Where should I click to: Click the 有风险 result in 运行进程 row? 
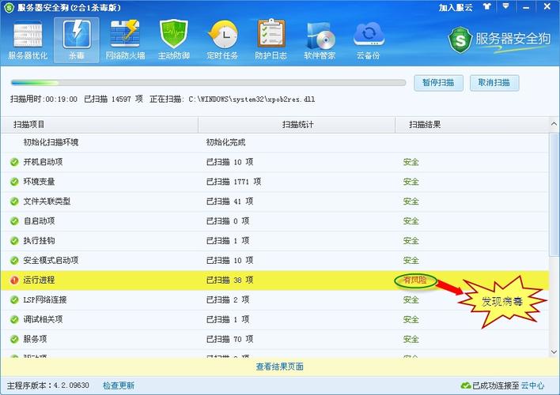tap(415, 280)
